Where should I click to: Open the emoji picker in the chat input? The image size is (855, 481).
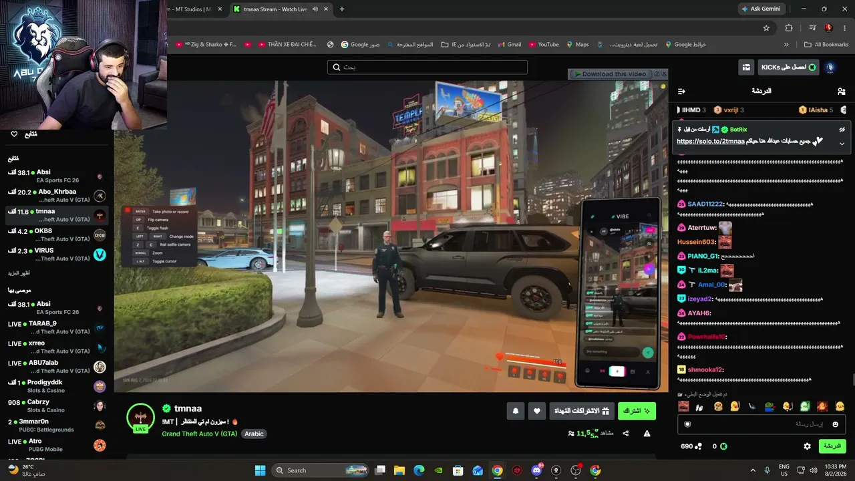835,424
